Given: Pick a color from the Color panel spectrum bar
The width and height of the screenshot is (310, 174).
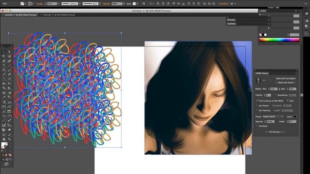Looking at the screenshot, I should click(279, 40).
